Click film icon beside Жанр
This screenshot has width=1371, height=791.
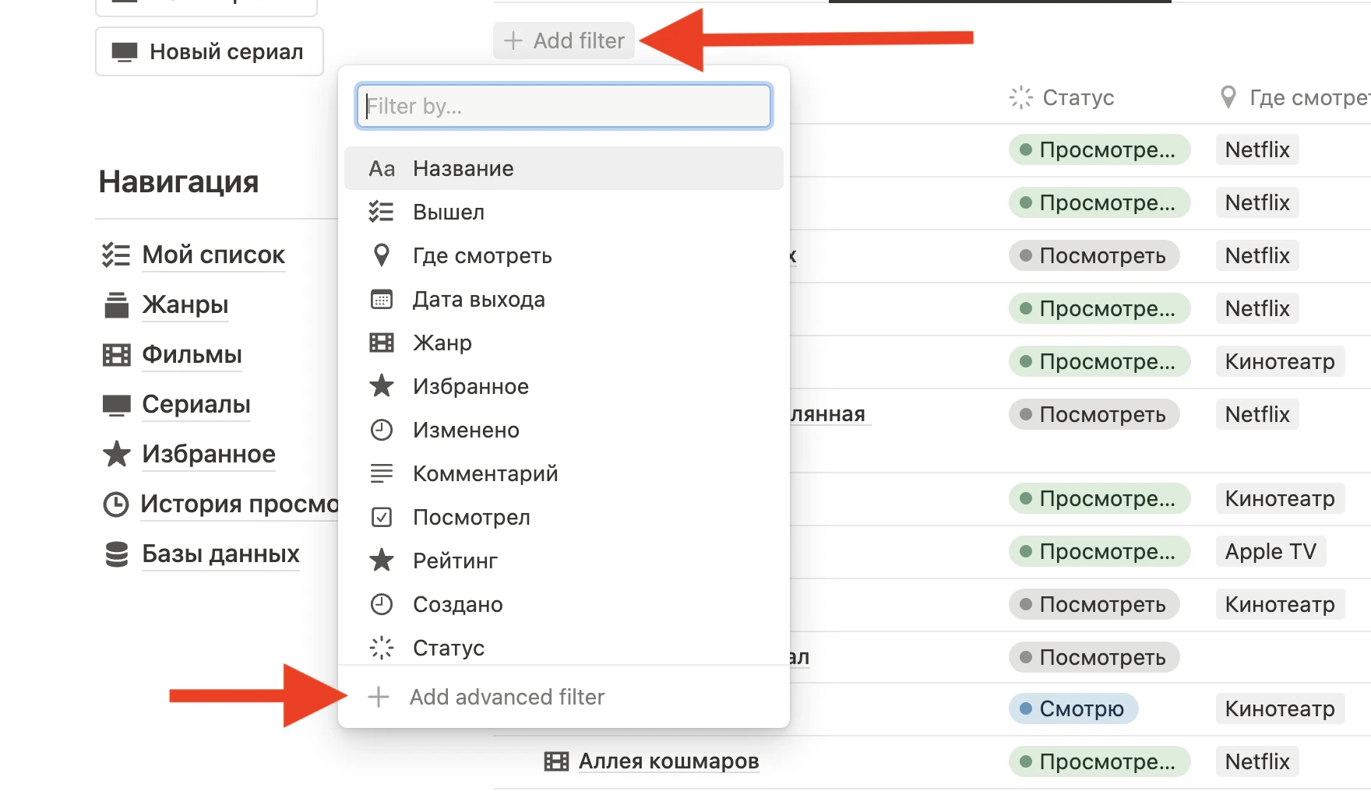(382, 343)
